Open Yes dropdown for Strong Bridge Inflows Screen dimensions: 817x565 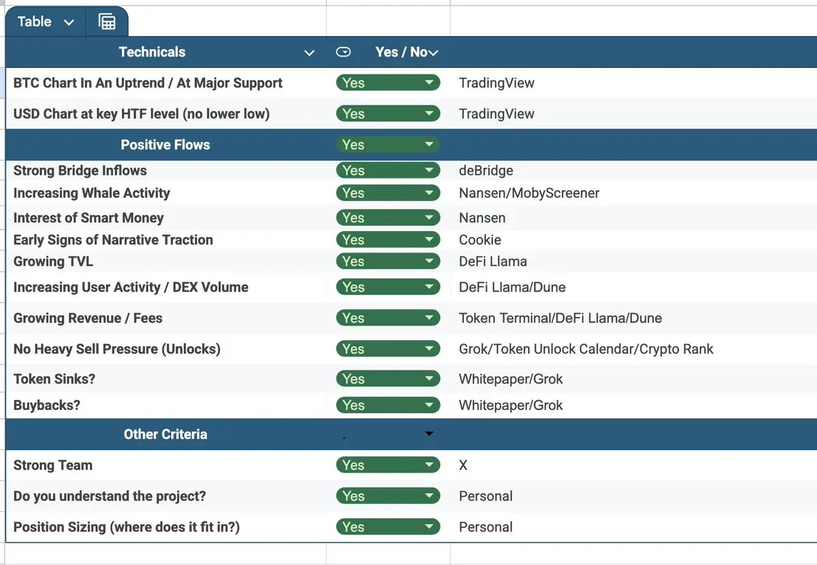point(388,171)
